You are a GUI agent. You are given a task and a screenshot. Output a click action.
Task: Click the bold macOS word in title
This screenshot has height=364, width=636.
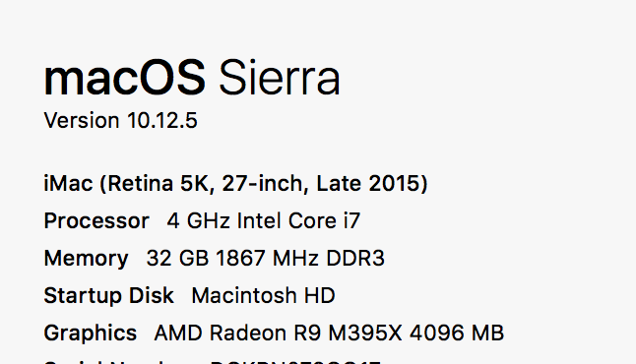(x=124, y=78)
